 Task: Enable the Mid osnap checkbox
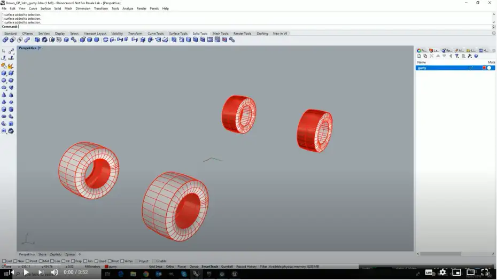click(x=41, y=261)
